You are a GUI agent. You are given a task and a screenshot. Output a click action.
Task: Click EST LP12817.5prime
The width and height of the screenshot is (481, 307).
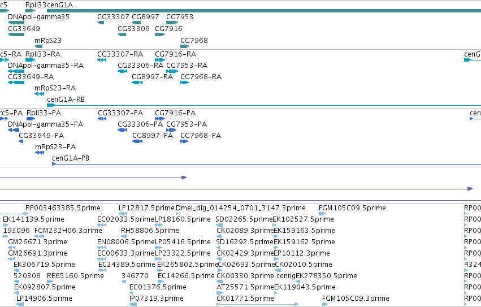tap(123, 214)
